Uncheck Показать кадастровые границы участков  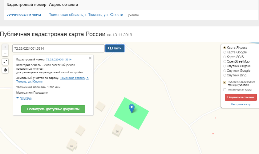coord(225,82)
